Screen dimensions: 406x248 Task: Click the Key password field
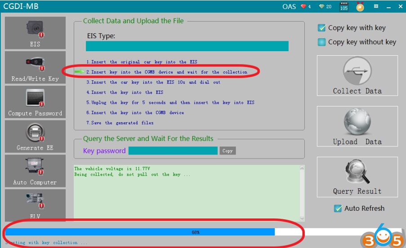point(173,151)
